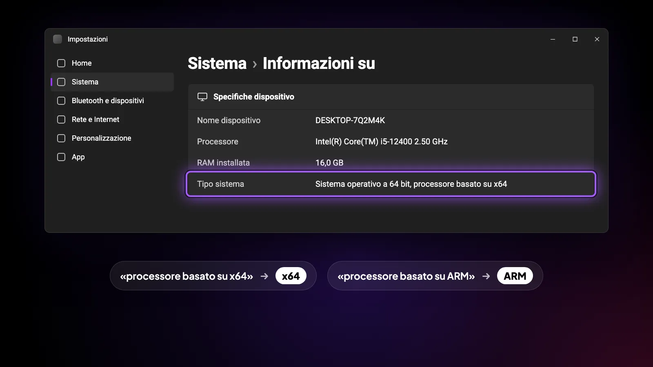Open Personalizzazione settings
Viewport: 653px width, 367px height.
click(112, 138)
